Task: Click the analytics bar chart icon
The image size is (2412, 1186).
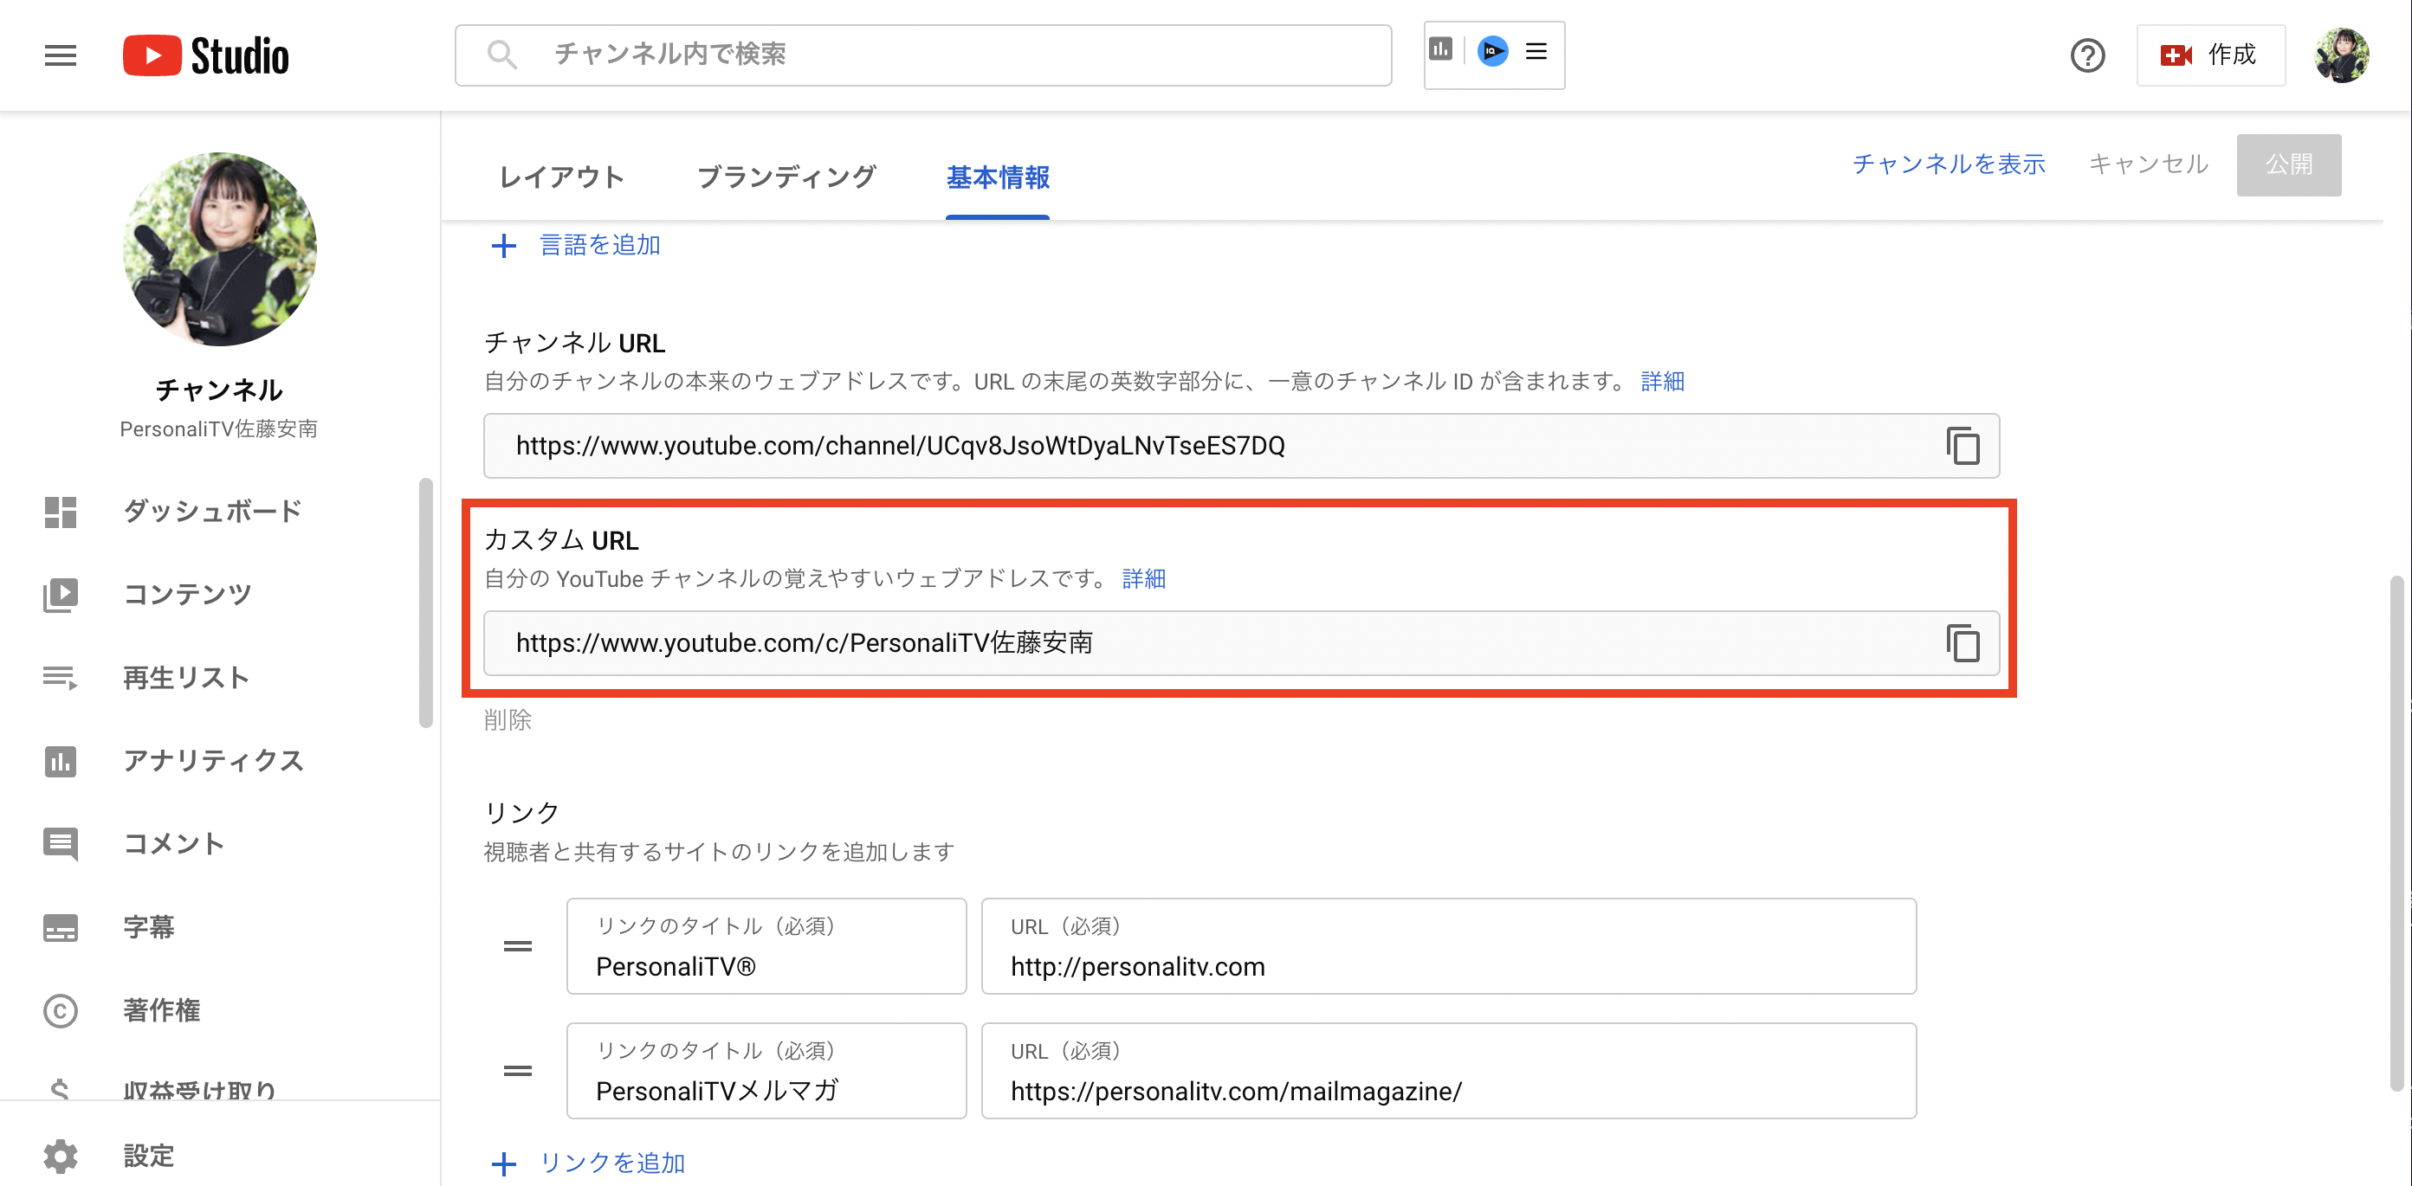Action: point(61,761)
